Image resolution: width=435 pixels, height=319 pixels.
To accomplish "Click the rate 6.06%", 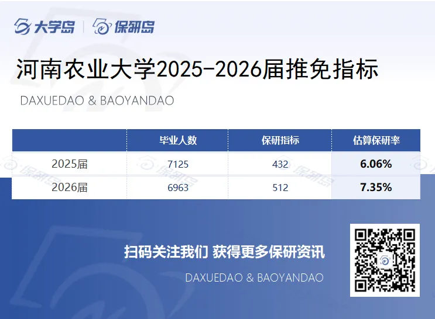I will click(x=376, y=164).
